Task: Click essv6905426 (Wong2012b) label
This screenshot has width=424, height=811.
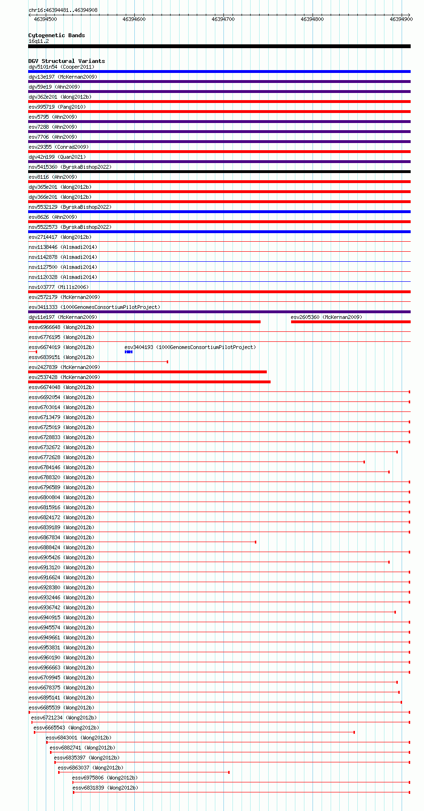Action: tap(61, 557)
